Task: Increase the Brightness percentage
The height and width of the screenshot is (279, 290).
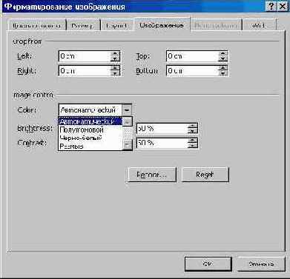Action: [193, 126]
